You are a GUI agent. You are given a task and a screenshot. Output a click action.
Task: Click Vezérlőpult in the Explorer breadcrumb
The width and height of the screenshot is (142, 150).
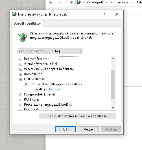coord(95,2)
